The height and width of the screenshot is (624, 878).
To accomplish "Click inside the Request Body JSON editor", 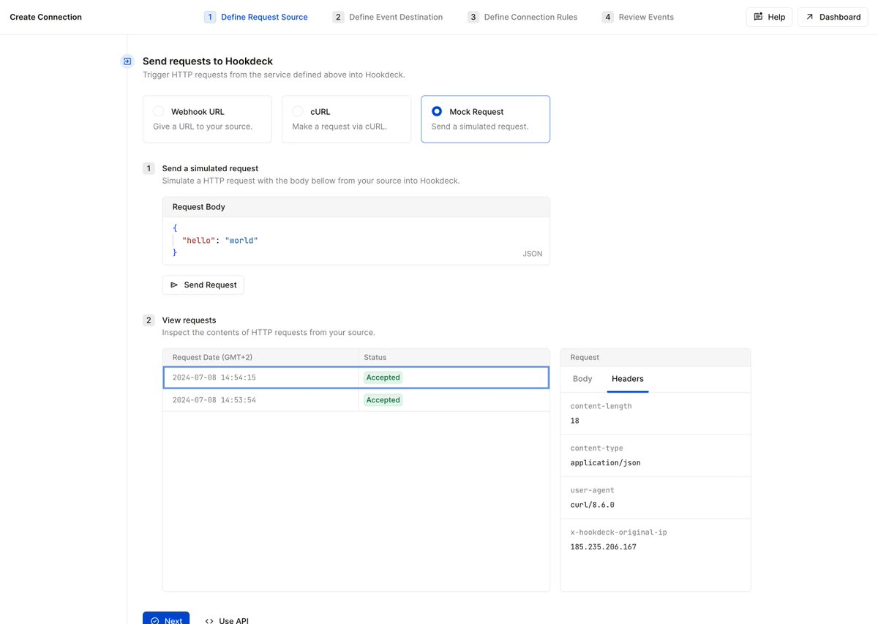I will tap(356, 241).
